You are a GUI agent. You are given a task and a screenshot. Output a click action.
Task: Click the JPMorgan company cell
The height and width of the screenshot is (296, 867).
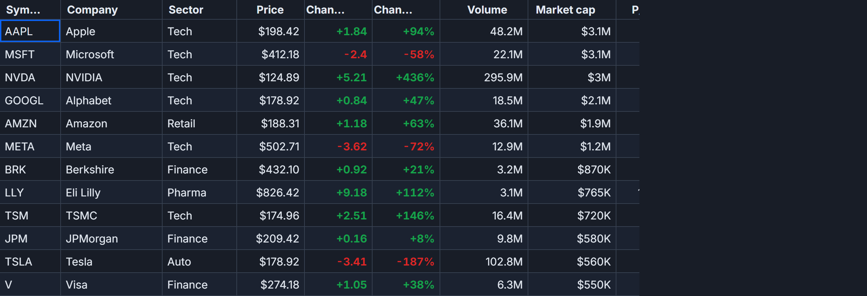pos(111,238)
